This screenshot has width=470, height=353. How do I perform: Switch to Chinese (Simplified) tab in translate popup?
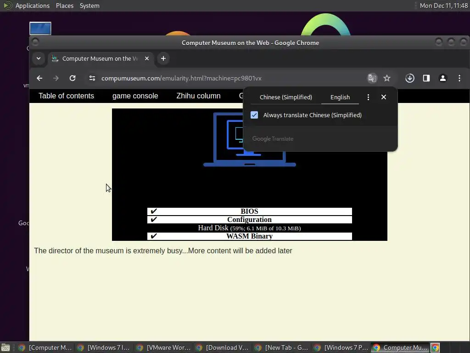click(x=285, y=97)
